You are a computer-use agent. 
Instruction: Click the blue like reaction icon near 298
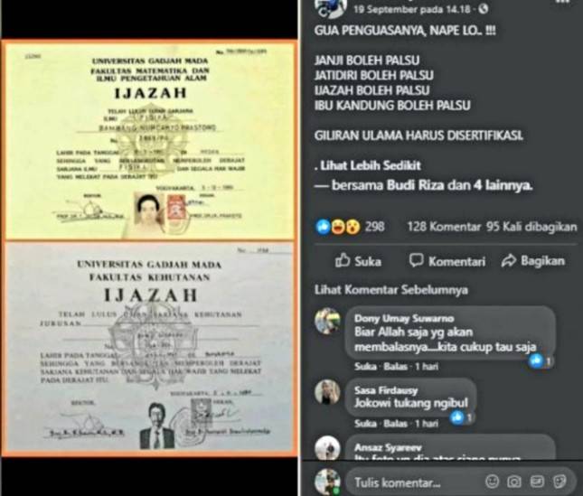pos(324,227)
